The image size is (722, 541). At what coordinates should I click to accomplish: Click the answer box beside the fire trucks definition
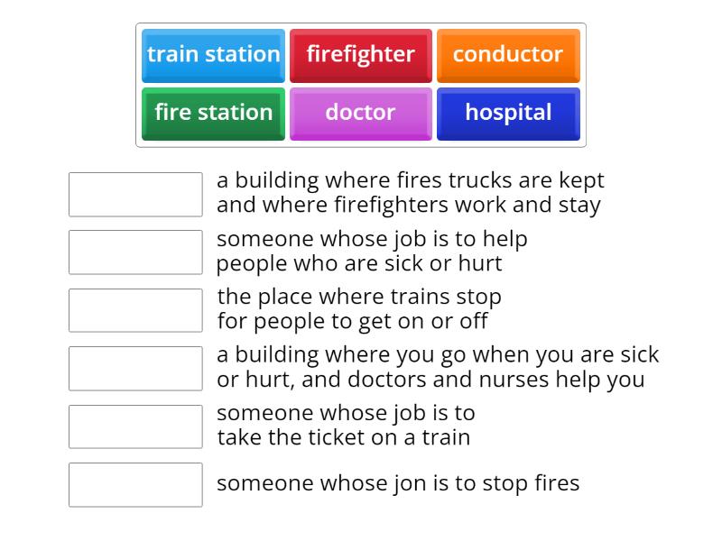point(135,194)
